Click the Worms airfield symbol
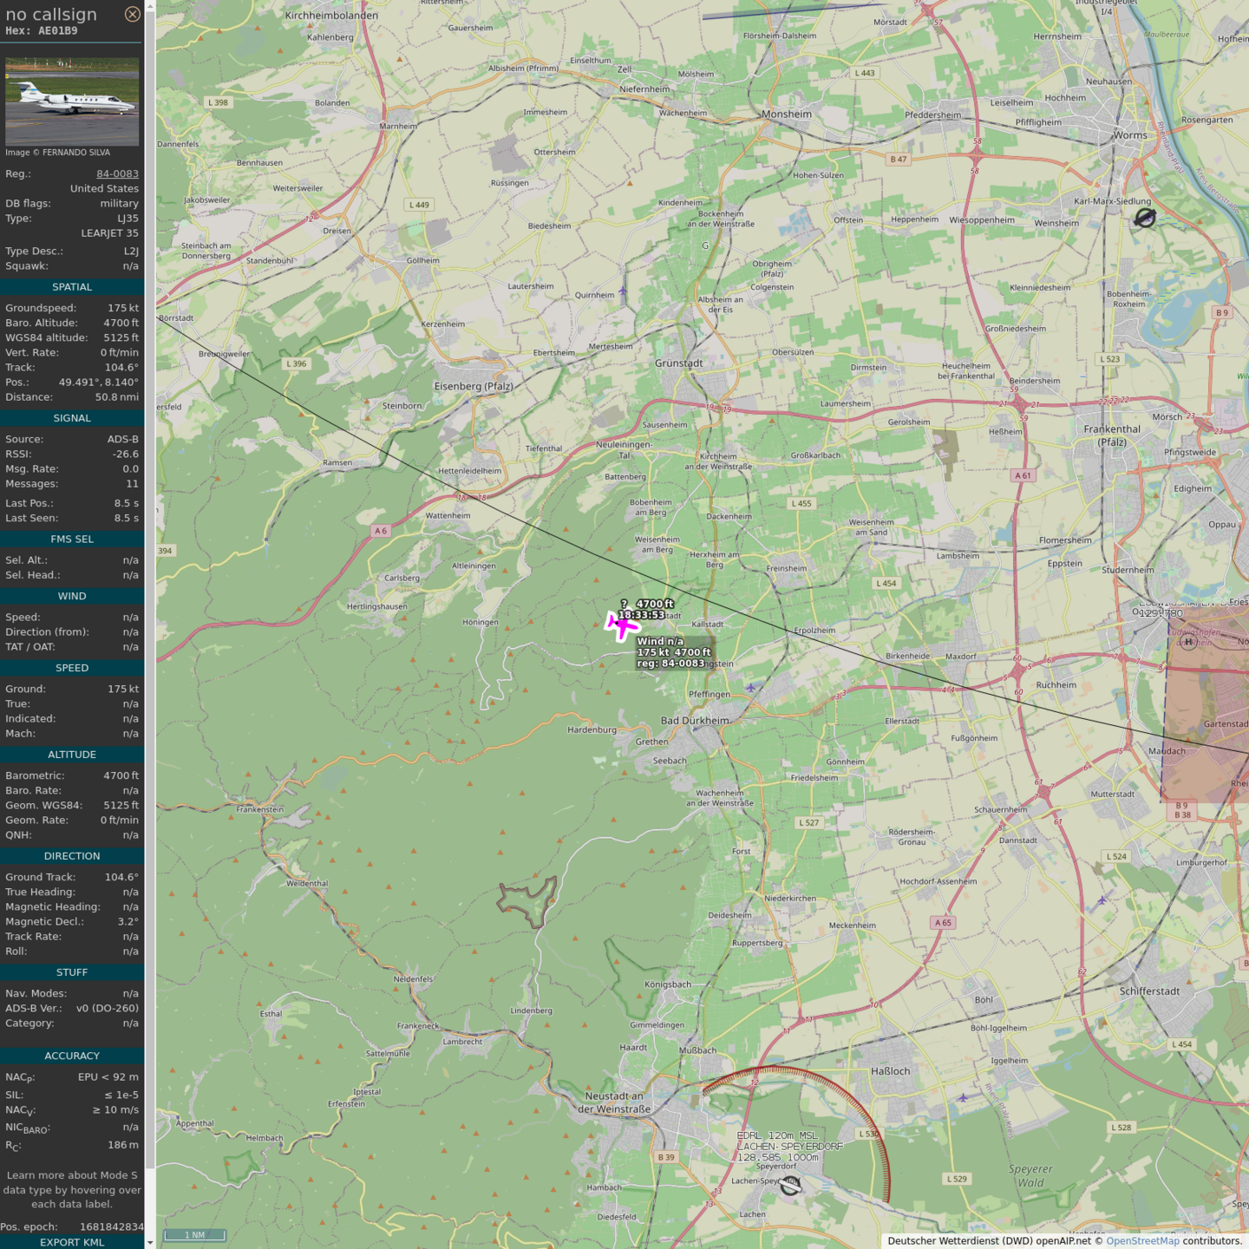Viewport: 1249px width, 1249px height. tap(1145, 218)
